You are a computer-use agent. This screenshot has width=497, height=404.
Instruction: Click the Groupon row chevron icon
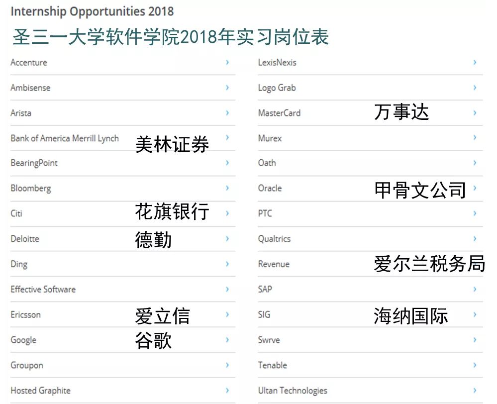[227, 365]
